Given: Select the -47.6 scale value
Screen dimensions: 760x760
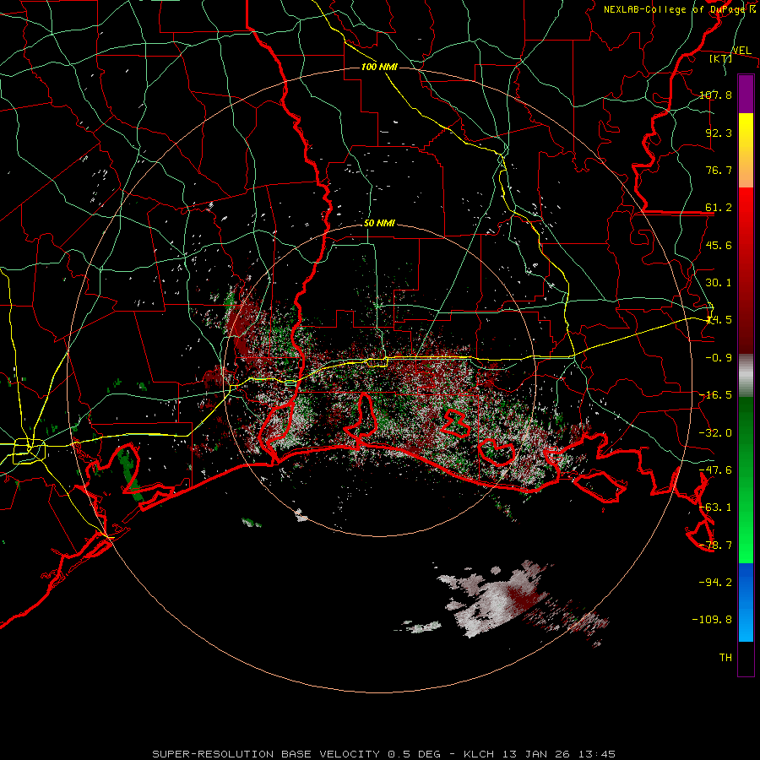Looking at the screenshot, I should click(x=715, y=470).
